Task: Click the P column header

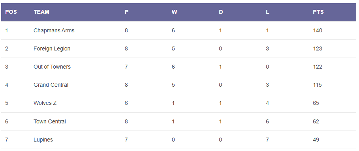Action: click(127, 12)
